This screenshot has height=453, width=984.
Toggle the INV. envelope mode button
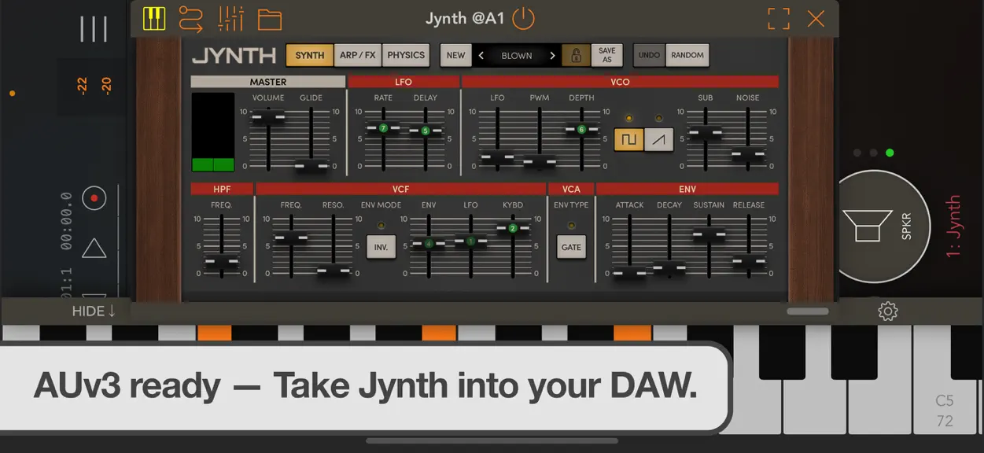coord(381,247)
